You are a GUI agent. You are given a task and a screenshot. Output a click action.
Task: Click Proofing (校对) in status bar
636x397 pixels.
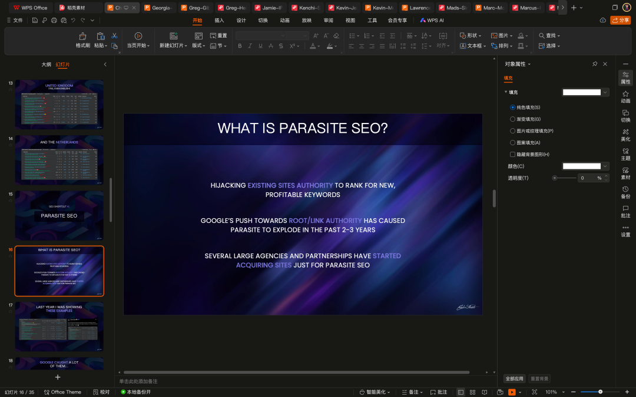101,392
